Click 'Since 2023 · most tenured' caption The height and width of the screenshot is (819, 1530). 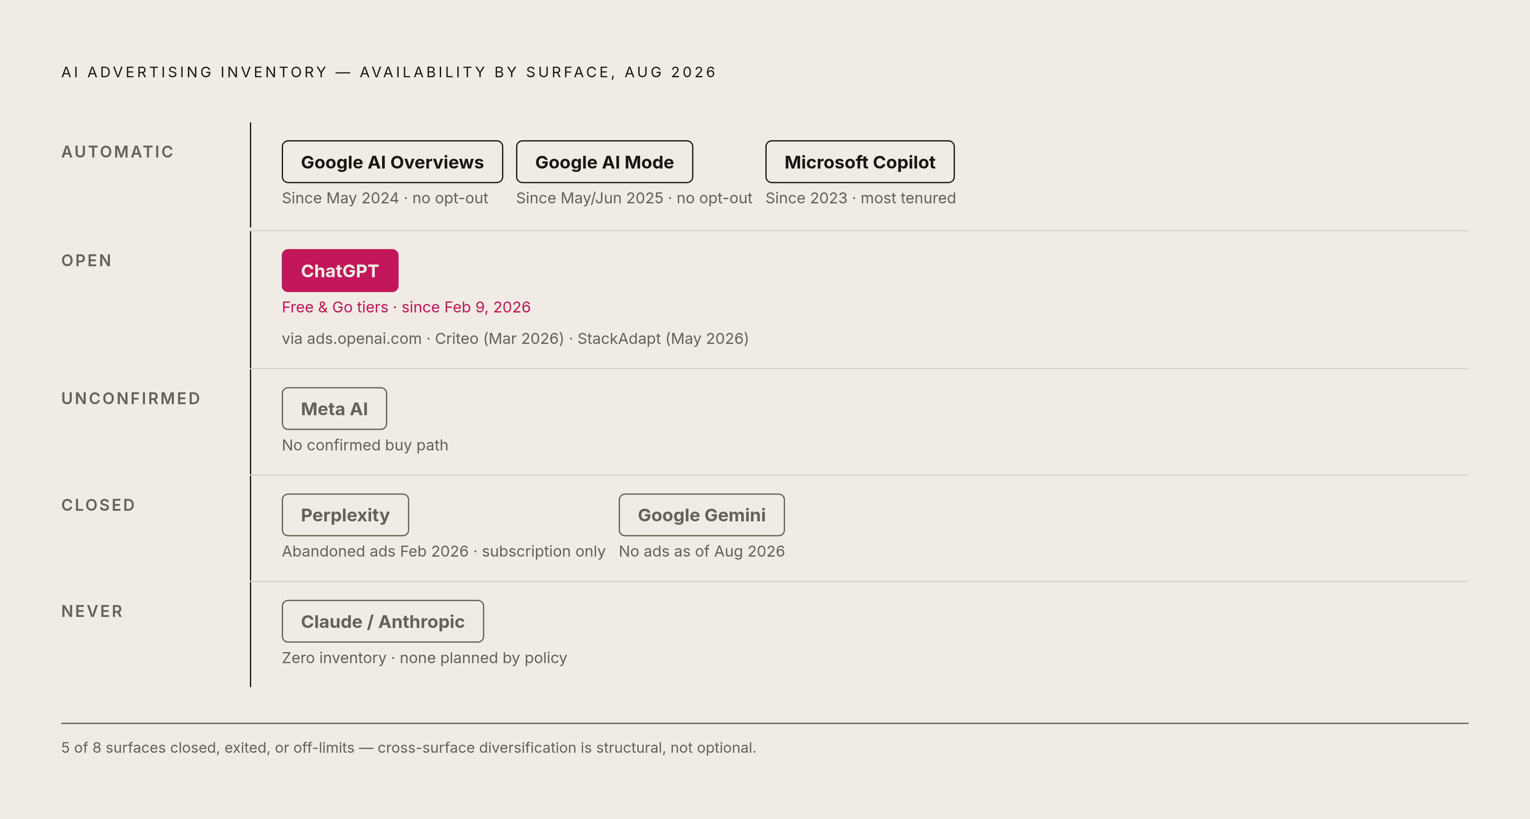pyautogui.click(x=860, y=198)
